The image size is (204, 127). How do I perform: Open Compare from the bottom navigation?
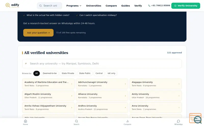tap(127, 122)
